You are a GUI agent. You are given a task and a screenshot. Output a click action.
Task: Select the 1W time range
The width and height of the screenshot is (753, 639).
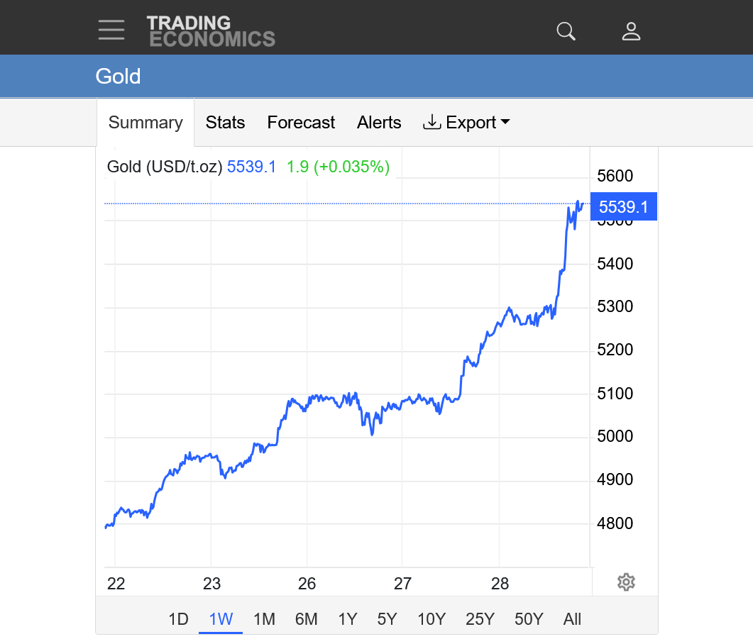coord(221,619)
